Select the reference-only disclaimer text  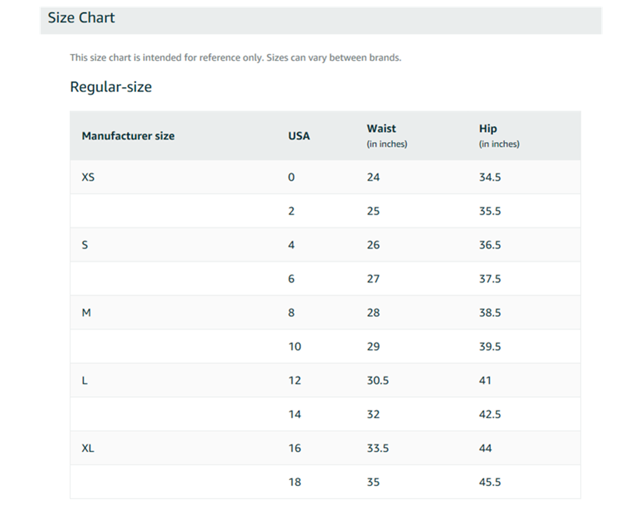[x=236, y=58]
